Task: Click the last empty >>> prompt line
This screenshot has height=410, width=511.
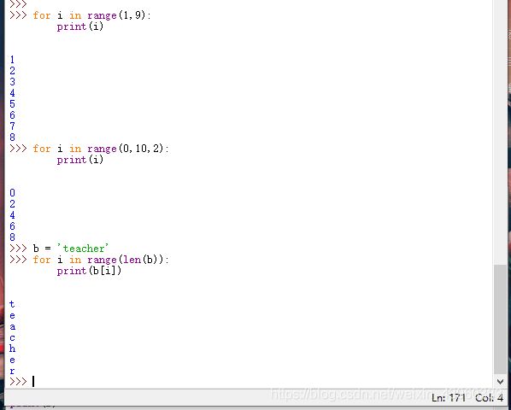Action: tap(21, 381)
